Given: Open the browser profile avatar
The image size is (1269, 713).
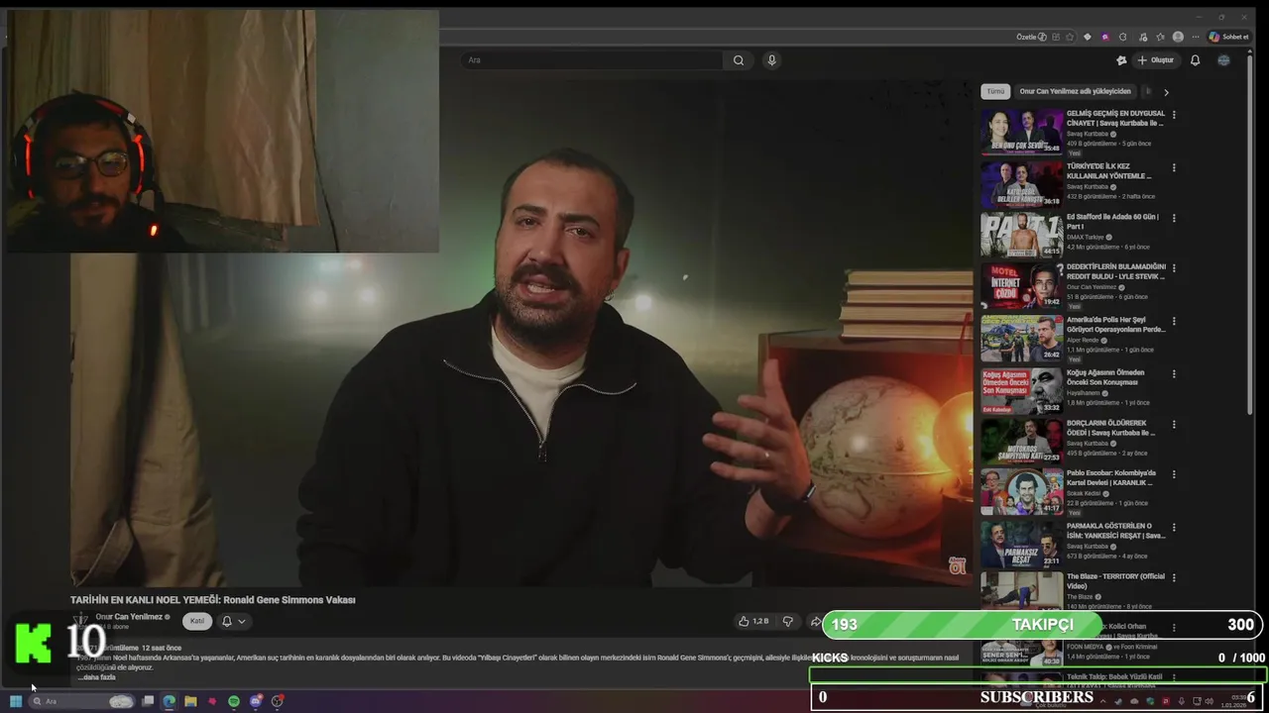Looking at the screenshot, I should [1178, 37].
